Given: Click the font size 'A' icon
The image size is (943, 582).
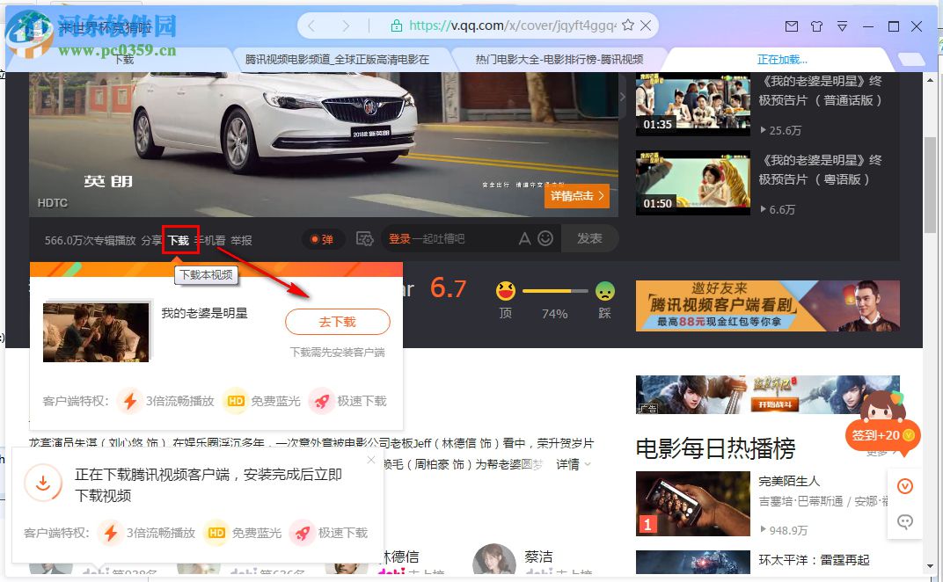Looking at the screenshot, I should click(524, 238).
